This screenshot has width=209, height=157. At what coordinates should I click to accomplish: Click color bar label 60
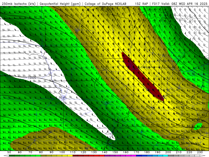point(20,152)
